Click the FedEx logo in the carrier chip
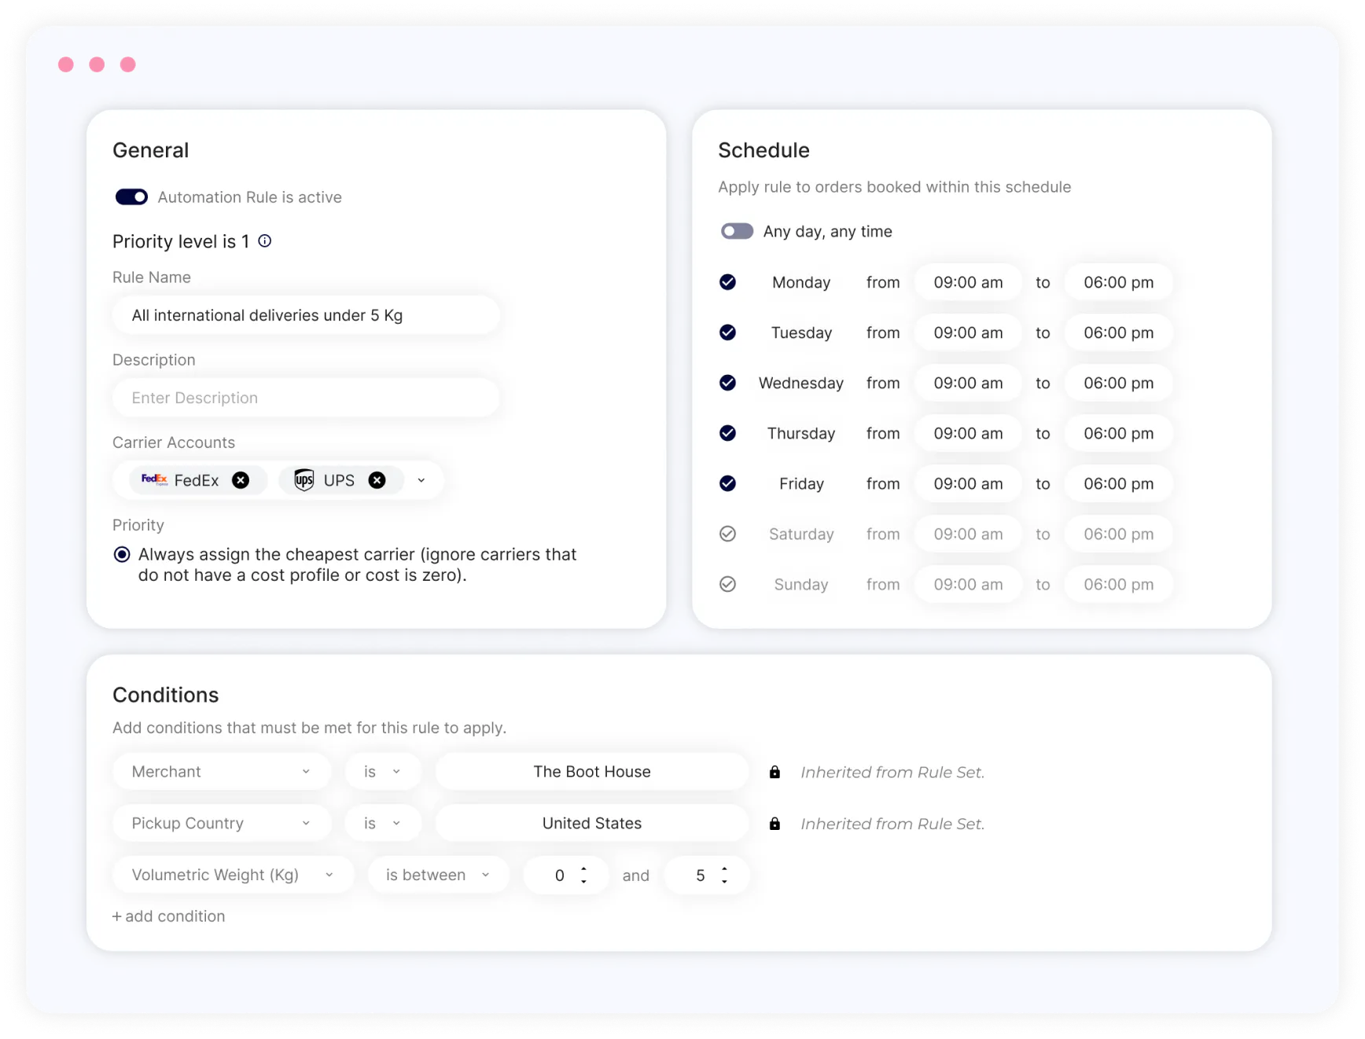The height and width of the screenshot is (1039, 1365). [x=154, y=479]
